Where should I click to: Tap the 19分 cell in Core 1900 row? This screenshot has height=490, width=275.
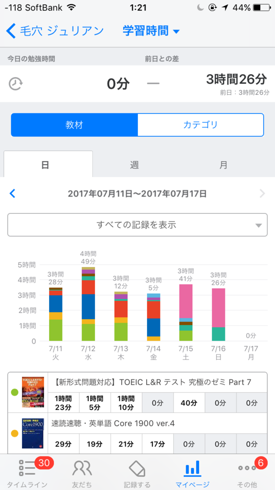(95, 444)
